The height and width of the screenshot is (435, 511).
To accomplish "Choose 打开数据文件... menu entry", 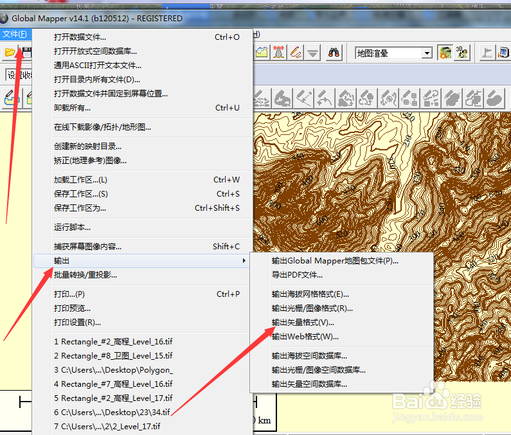I will tap(143, 37).
